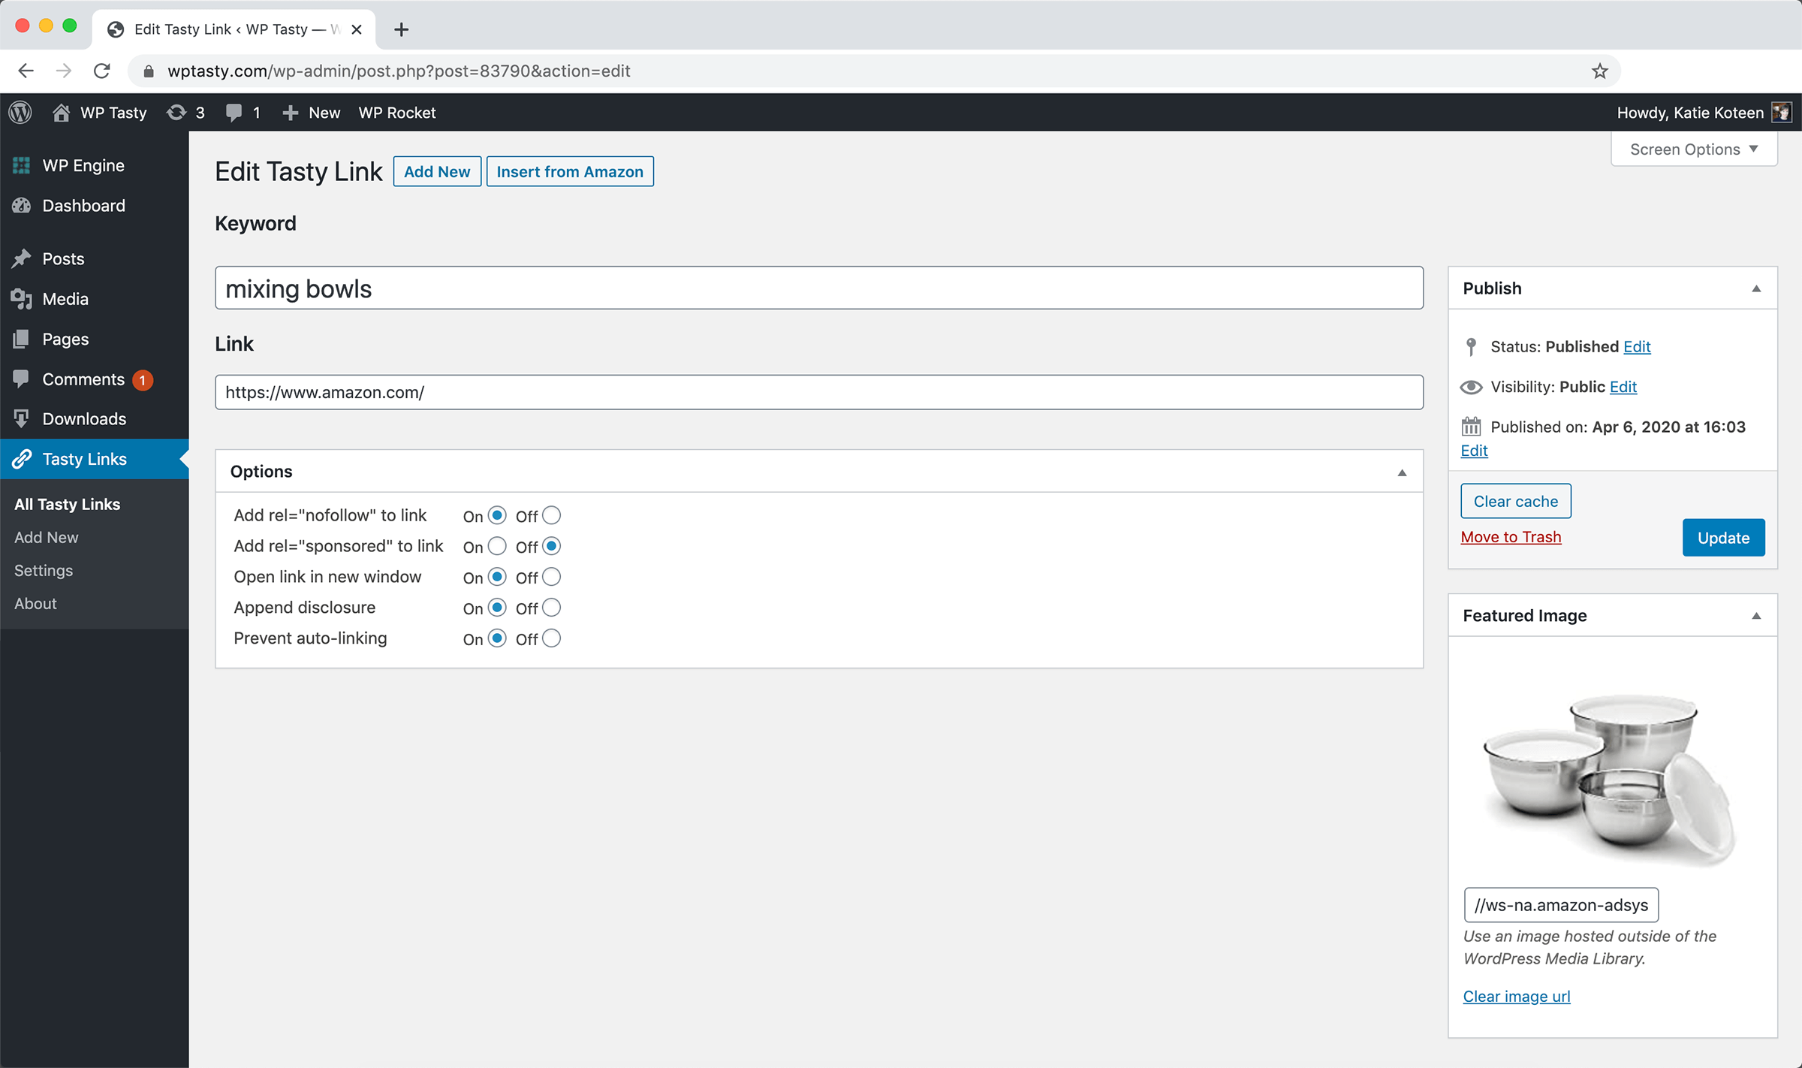The height and width of the screenshot is (1068, 1802).
Task: Collapse the Publish panel
Action: pos(1755,289)
